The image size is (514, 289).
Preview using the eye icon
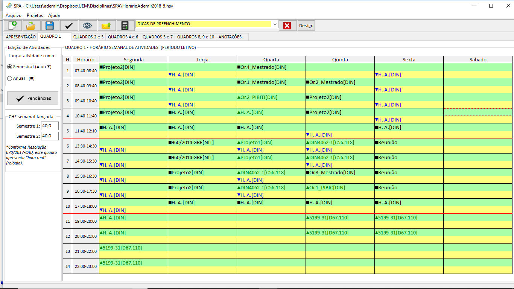tap(88, 26)
